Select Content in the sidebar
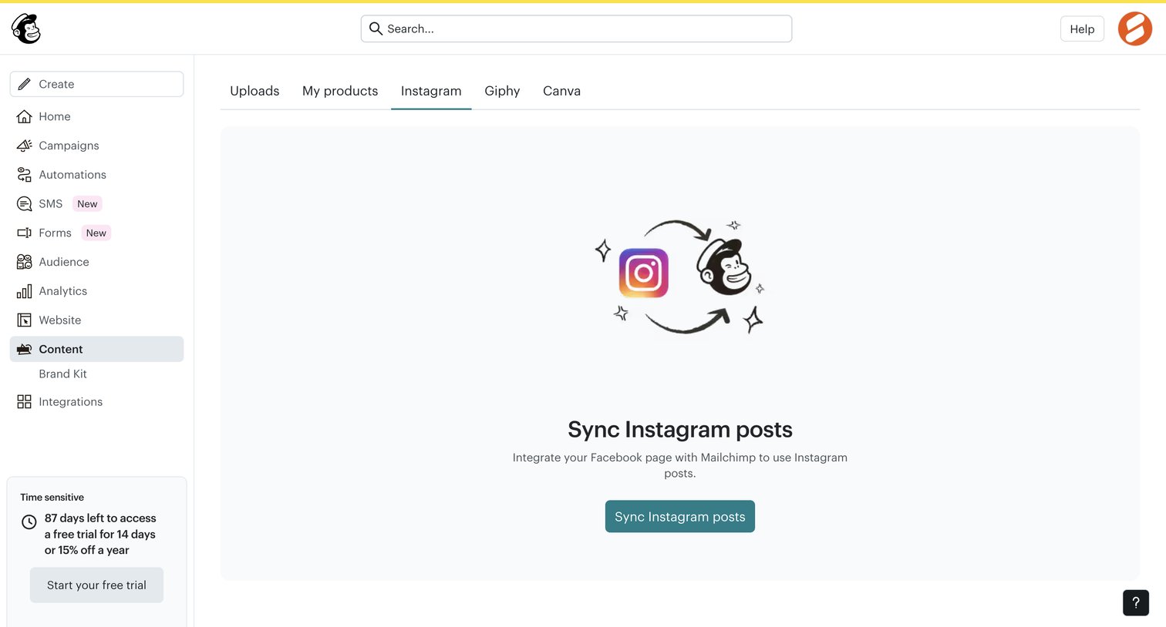 pos(96,349)
